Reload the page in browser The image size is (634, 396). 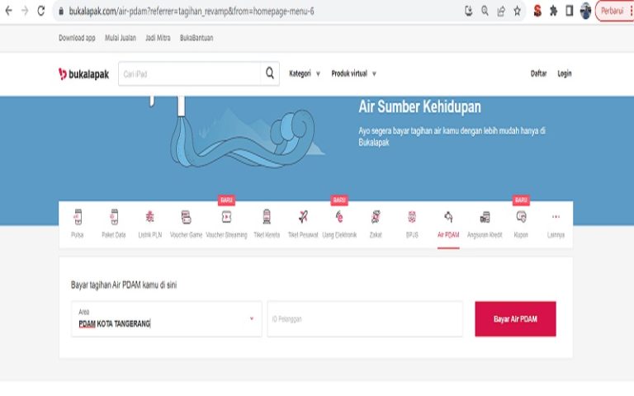pos(40,11)
